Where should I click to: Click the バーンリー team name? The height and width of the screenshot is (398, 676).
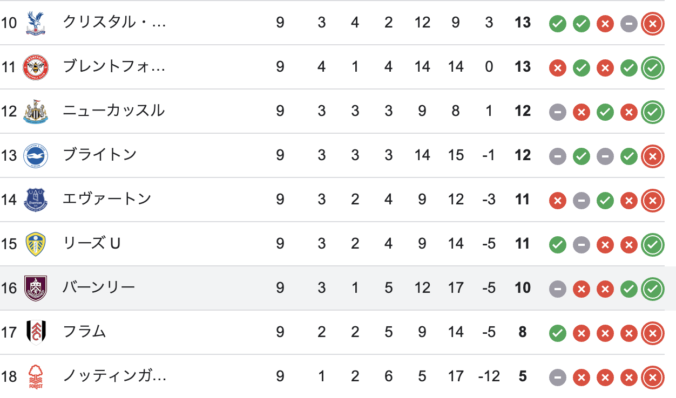tap(99, 288)
